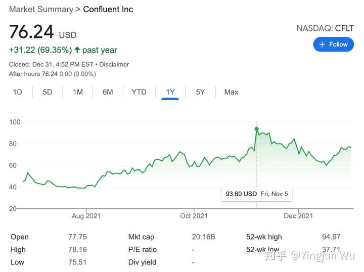
Task: Click the 93.60 USD price tooltip
Action: (x=257, y=194)
